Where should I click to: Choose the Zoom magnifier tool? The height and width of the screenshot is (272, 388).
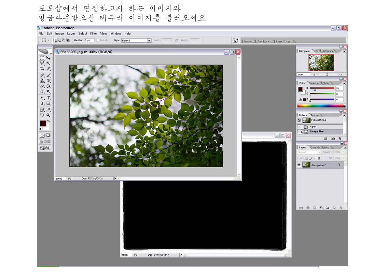coord(48,115)
